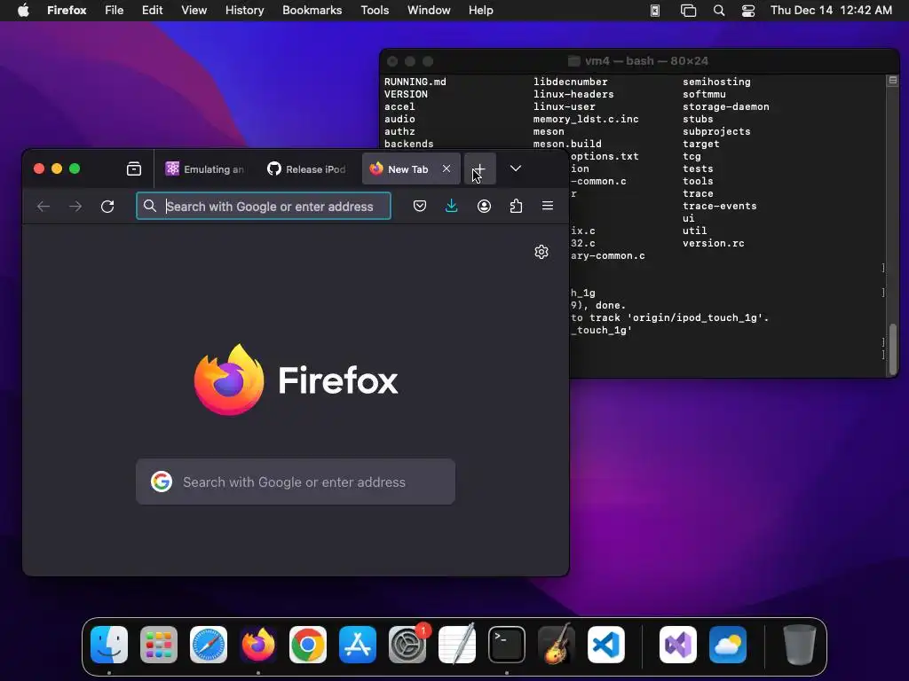The height and width of the screenshot is (681, 909).
Task: Open the Firefox application menu
Action: coord(67,11)
